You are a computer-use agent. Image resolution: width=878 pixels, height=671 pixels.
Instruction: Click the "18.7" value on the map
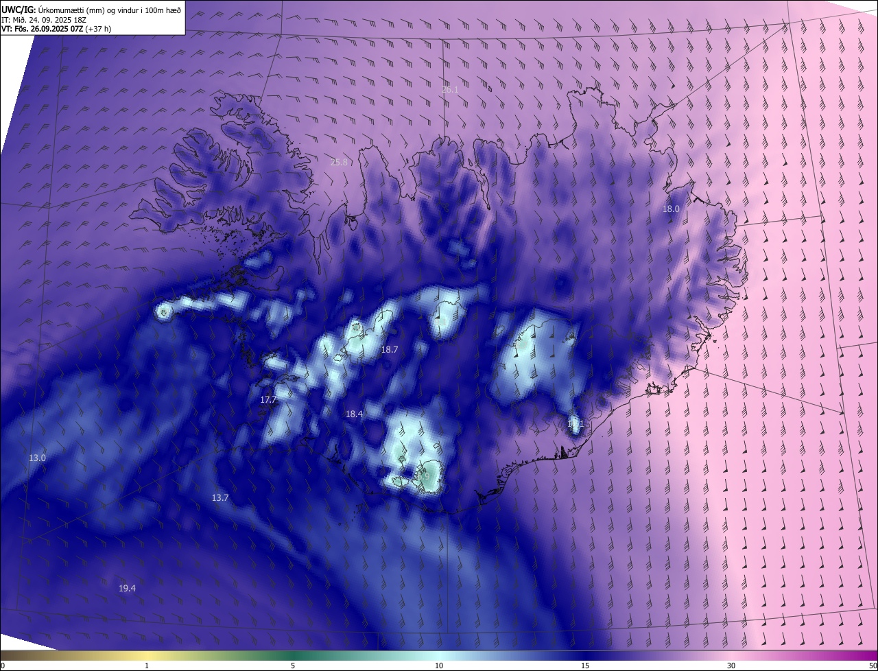tap(390, 350)
